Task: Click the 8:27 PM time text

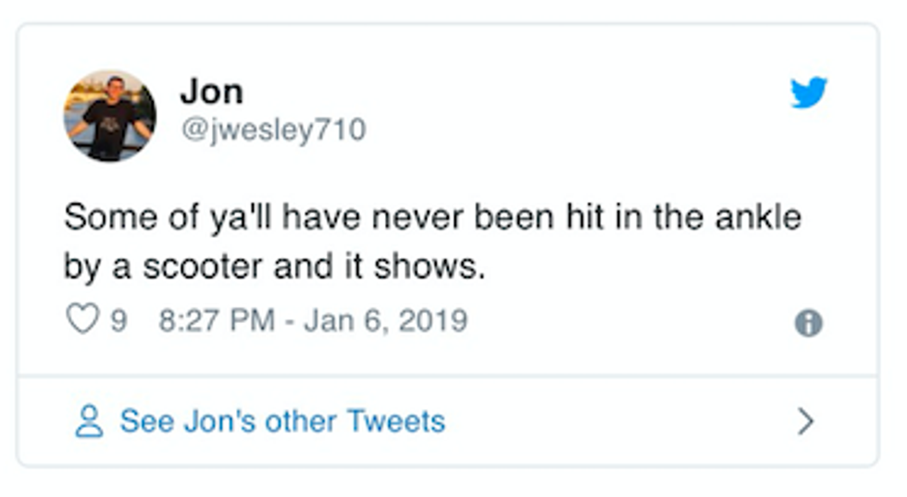Action: [217, 321]
